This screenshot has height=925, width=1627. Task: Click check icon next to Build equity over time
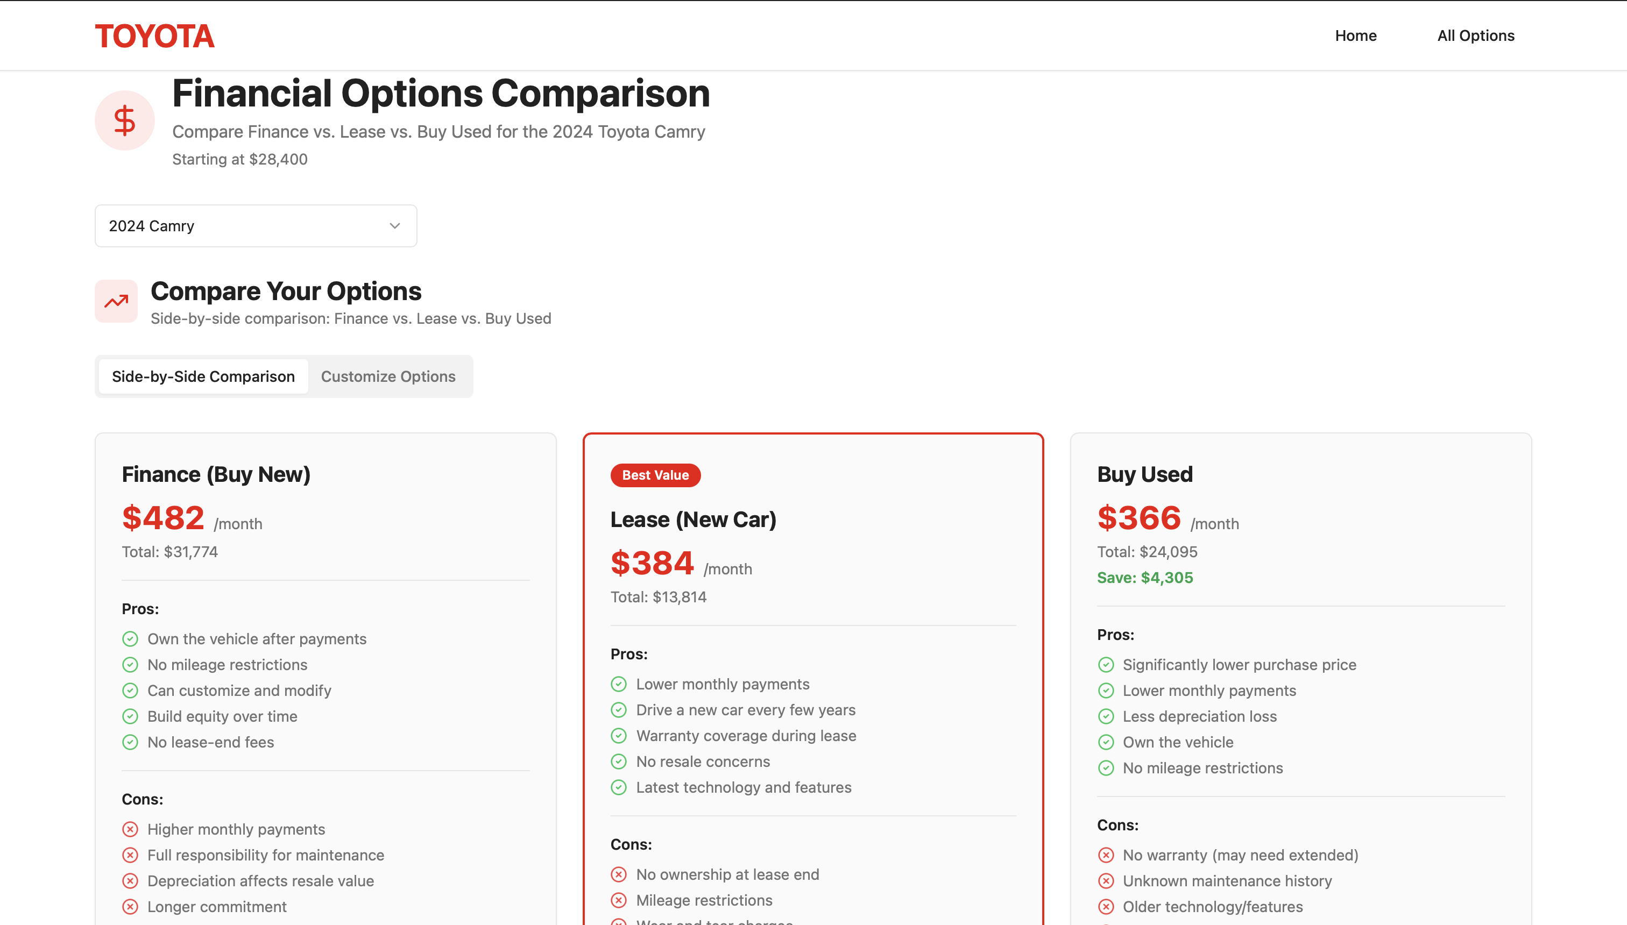(x=130, y=716)
